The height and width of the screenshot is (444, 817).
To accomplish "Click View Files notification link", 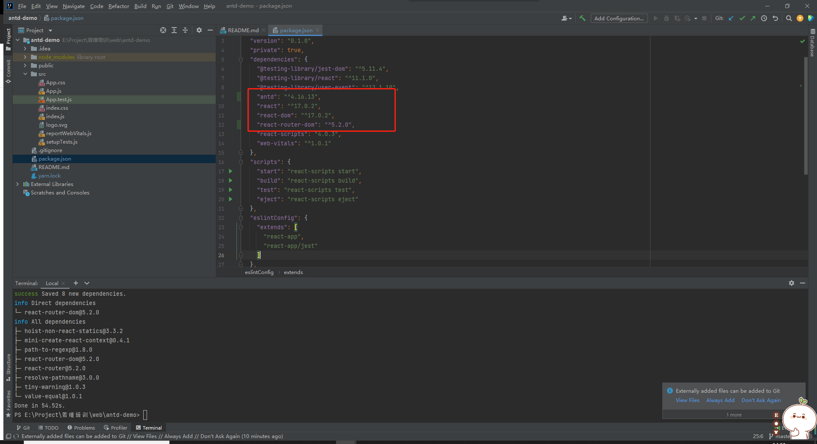I will point(687,400).
